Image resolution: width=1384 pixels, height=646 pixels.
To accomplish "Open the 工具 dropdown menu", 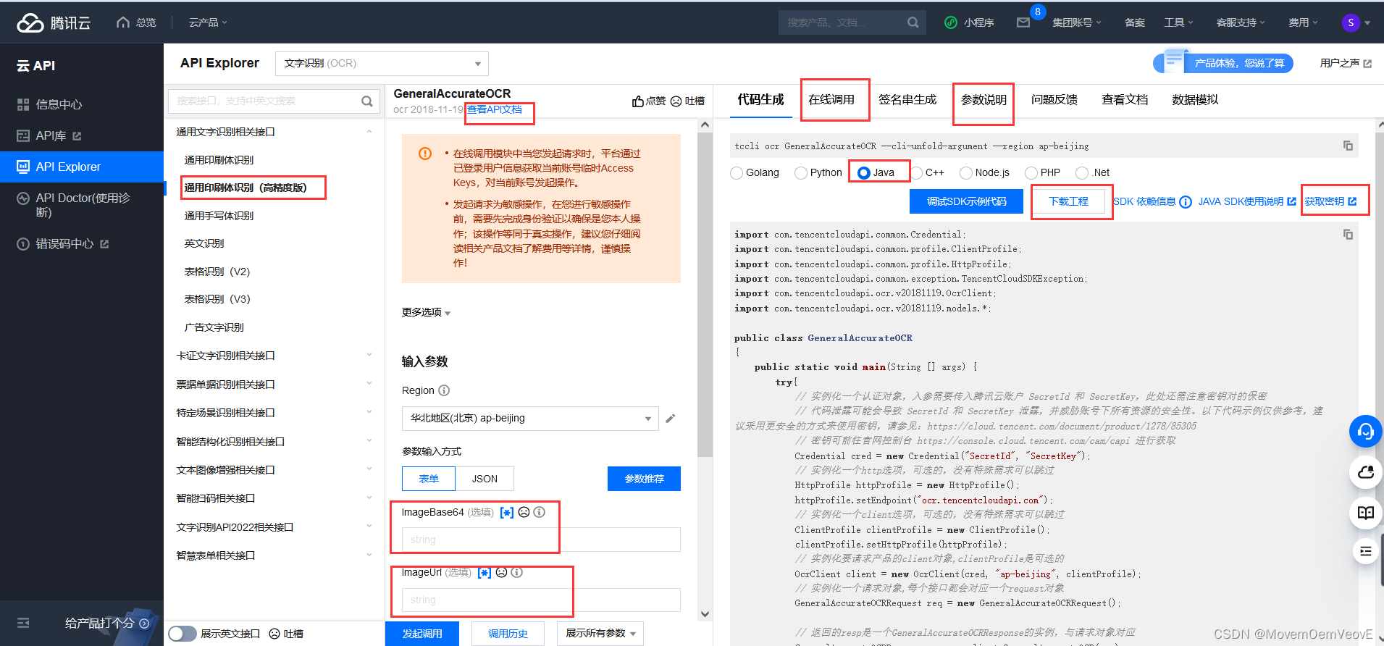I will [1178, 22].
